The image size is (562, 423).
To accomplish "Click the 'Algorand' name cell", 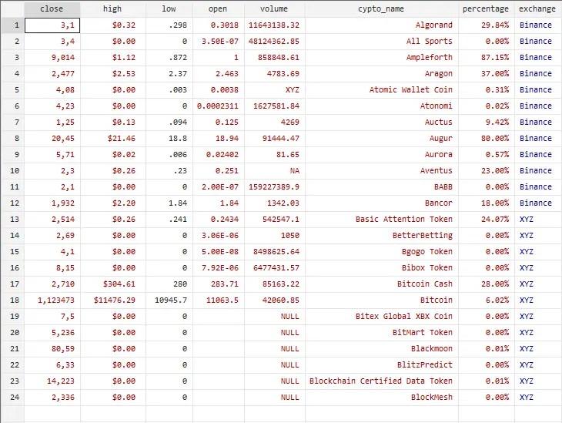I will pos(382,25).
